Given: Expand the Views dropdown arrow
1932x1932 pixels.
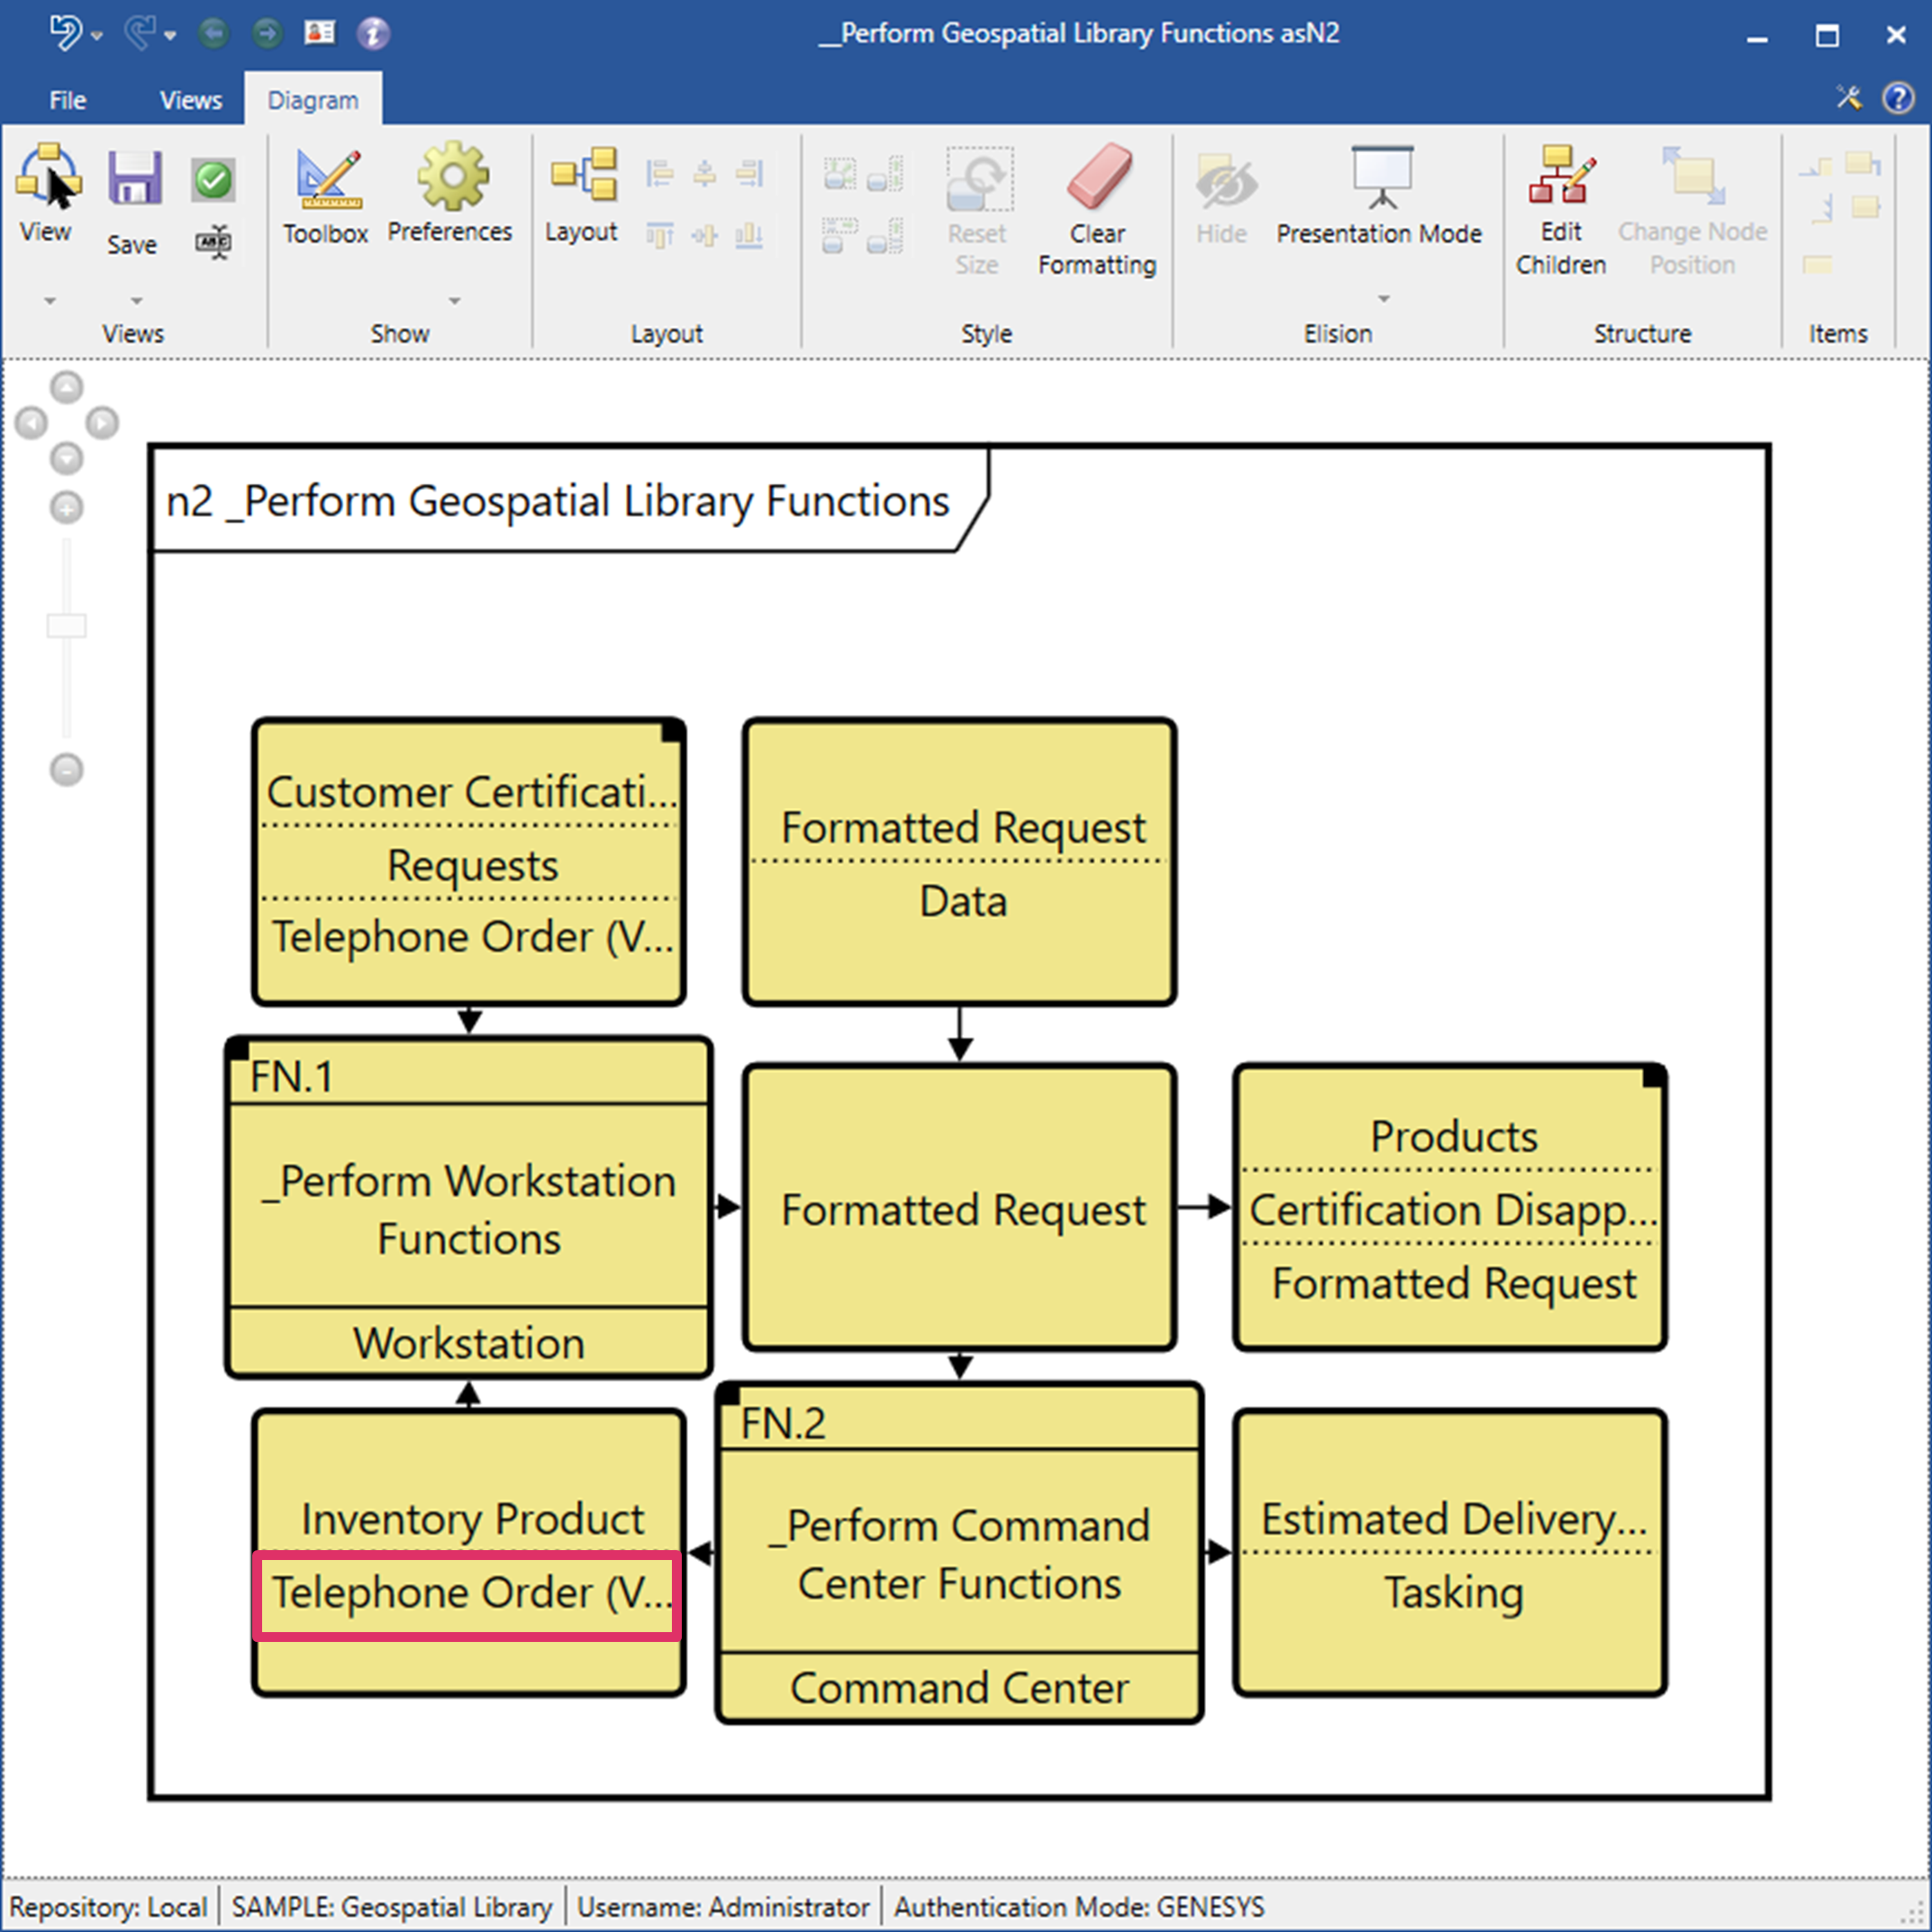Looking at the screenshot, I should [x=49, y=301].
